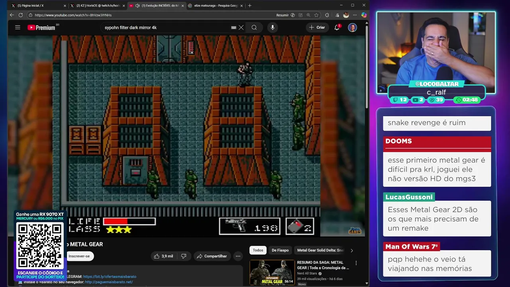
Task: Click on the Metal Gear video player
Action: point(186,136)
